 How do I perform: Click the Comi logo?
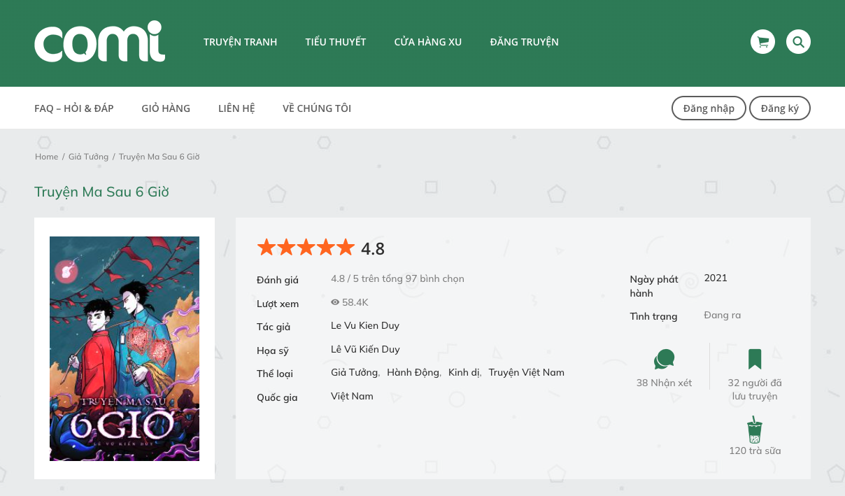99,42
